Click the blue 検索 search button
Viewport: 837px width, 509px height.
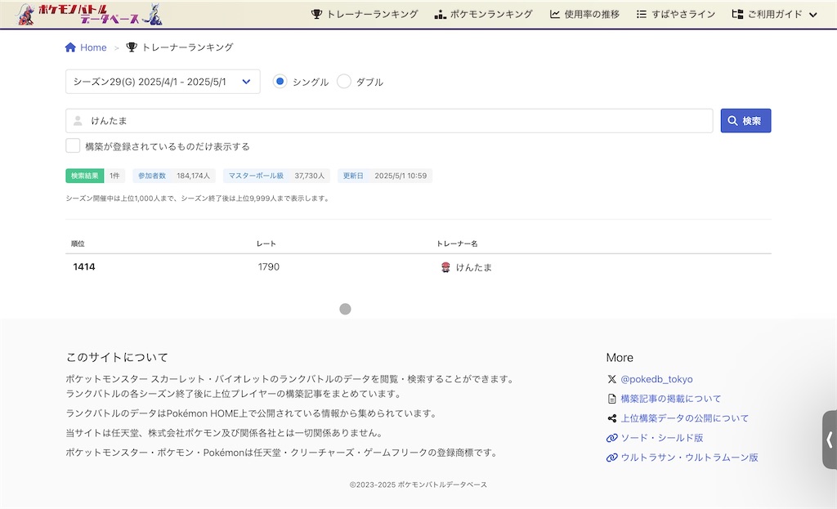[745, 121]
